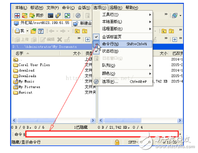Click the globe icon on main toolbar
This screenshot has width=198, height=153.
click(175, 15)
